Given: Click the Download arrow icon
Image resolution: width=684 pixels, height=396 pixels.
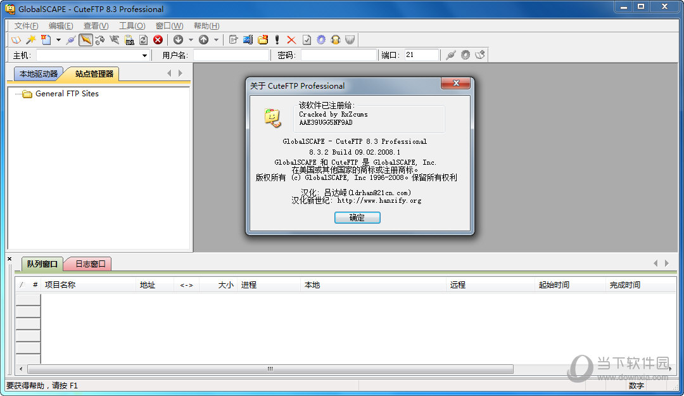Looking at the screenshot, I should point(178,40).
